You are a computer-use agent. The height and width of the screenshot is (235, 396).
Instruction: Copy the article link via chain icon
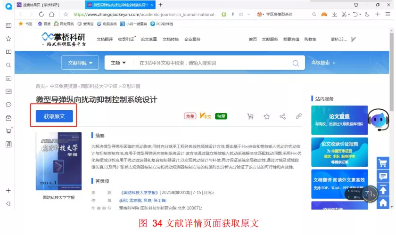pyautogui.click(x=298, y=116)
